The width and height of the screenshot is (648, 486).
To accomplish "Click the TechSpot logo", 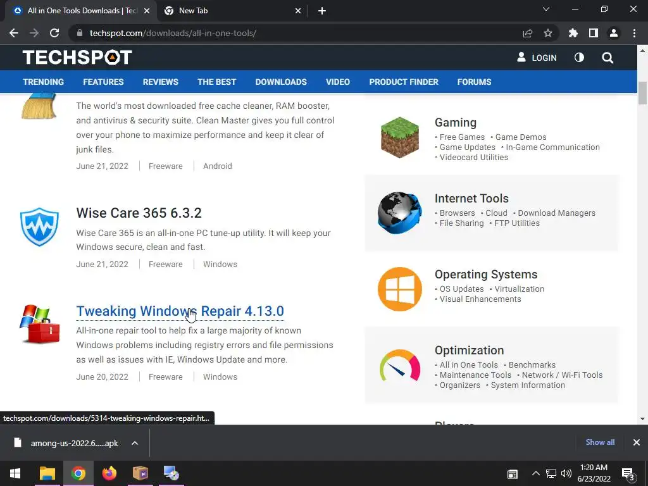I will (77, 58).
